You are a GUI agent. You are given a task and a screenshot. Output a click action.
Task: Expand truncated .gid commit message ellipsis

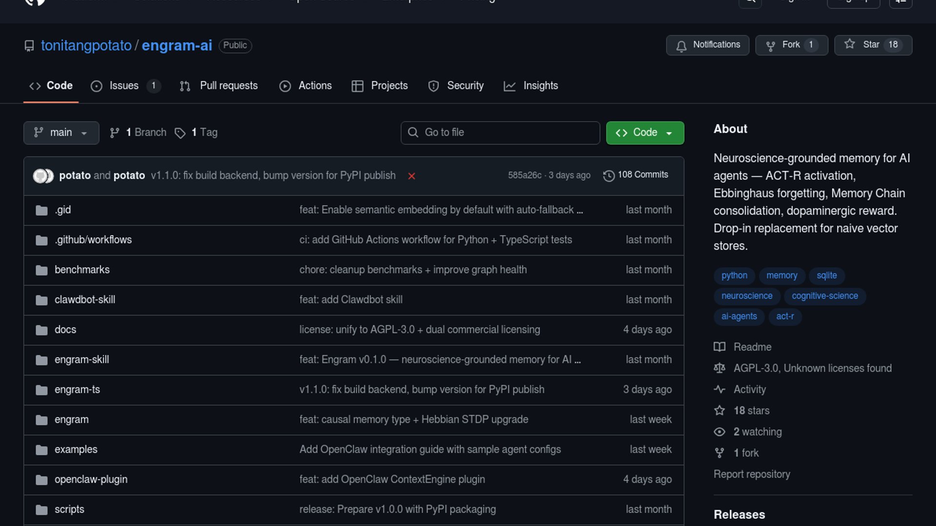pos(580,210)
